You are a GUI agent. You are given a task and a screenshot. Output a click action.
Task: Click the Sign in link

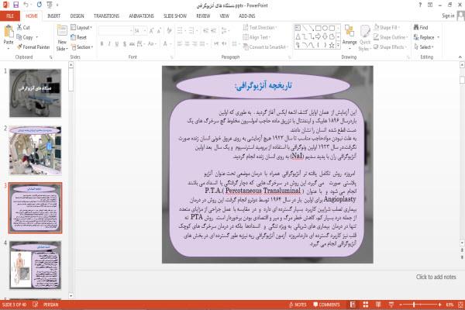click(448, 15)
